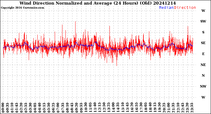Image resolution: width=211 pixels, height=114 pixels.
Task: Select the N label on the direction axis
Action: 203,75
